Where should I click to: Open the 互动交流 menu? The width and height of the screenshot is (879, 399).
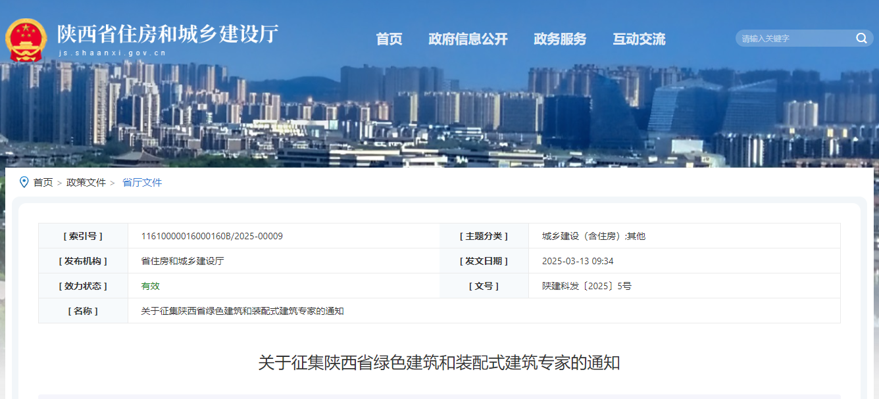coord(637,39)
